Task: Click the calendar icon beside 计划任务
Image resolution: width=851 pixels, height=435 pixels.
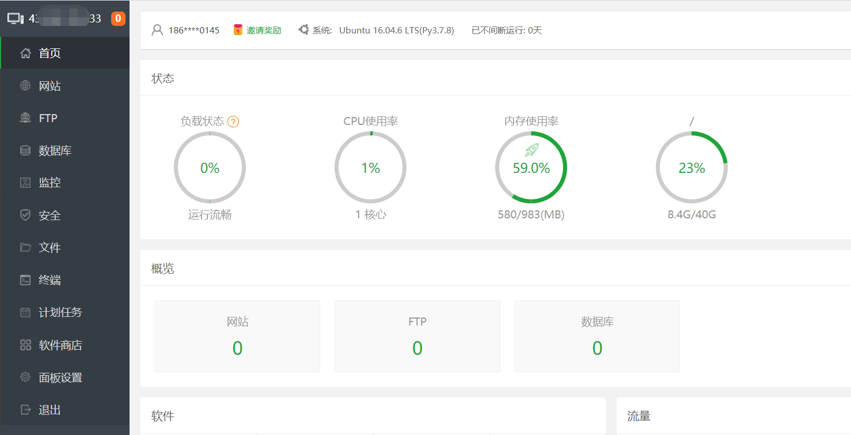Action: pyautogui.click(x=25, y=312)
